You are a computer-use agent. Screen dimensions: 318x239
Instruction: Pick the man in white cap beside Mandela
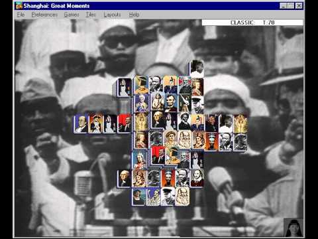(x=226, y=123)
